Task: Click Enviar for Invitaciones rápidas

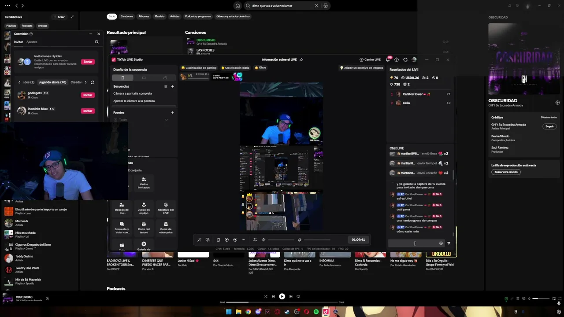Action: (x=88, y=62)
